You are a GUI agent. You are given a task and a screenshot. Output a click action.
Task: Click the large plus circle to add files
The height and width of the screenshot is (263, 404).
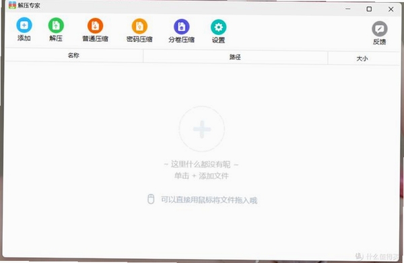(202, 128)
